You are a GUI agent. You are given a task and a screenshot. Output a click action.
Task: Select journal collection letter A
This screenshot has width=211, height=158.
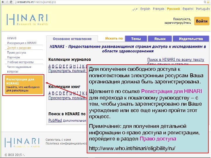pos(50,66)
